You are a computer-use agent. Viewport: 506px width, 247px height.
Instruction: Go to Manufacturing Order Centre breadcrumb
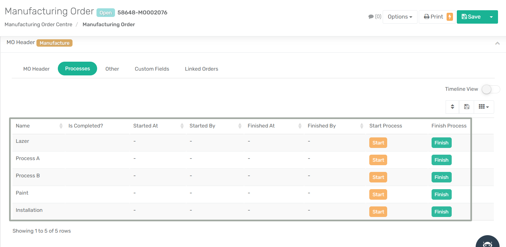coord(38,25)
